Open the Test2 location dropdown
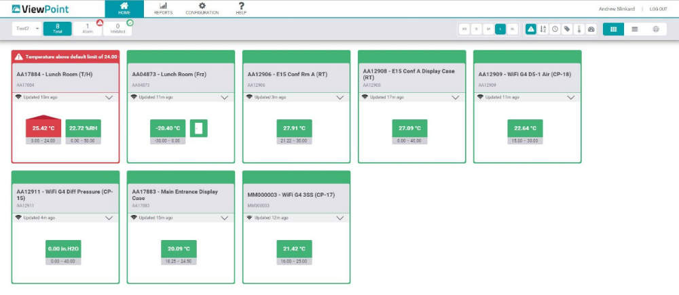Image resolution: width=679 pixels, height=295 pixels. point(26,28)
